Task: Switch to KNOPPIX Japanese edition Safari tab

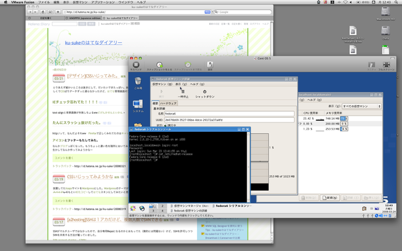Action: point(82,18)
